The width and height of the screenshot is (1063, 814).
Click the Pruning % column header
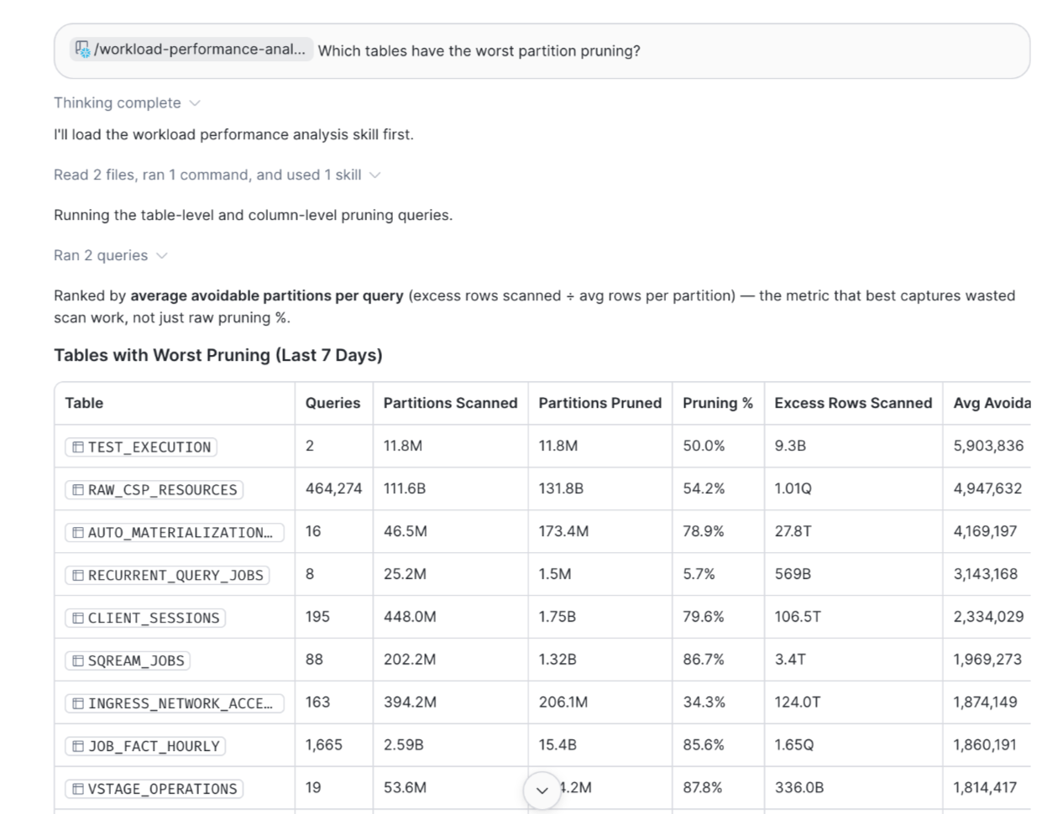[718, 404]
